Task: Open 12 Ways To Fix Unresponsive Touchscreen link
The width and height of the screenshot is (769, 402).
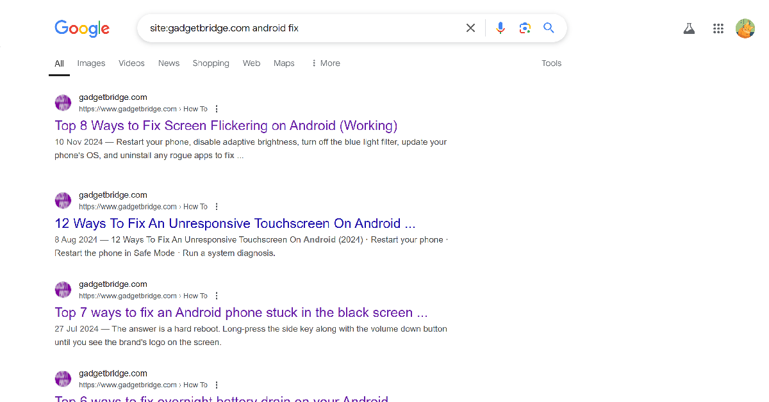Action: [x=235, y=223]
